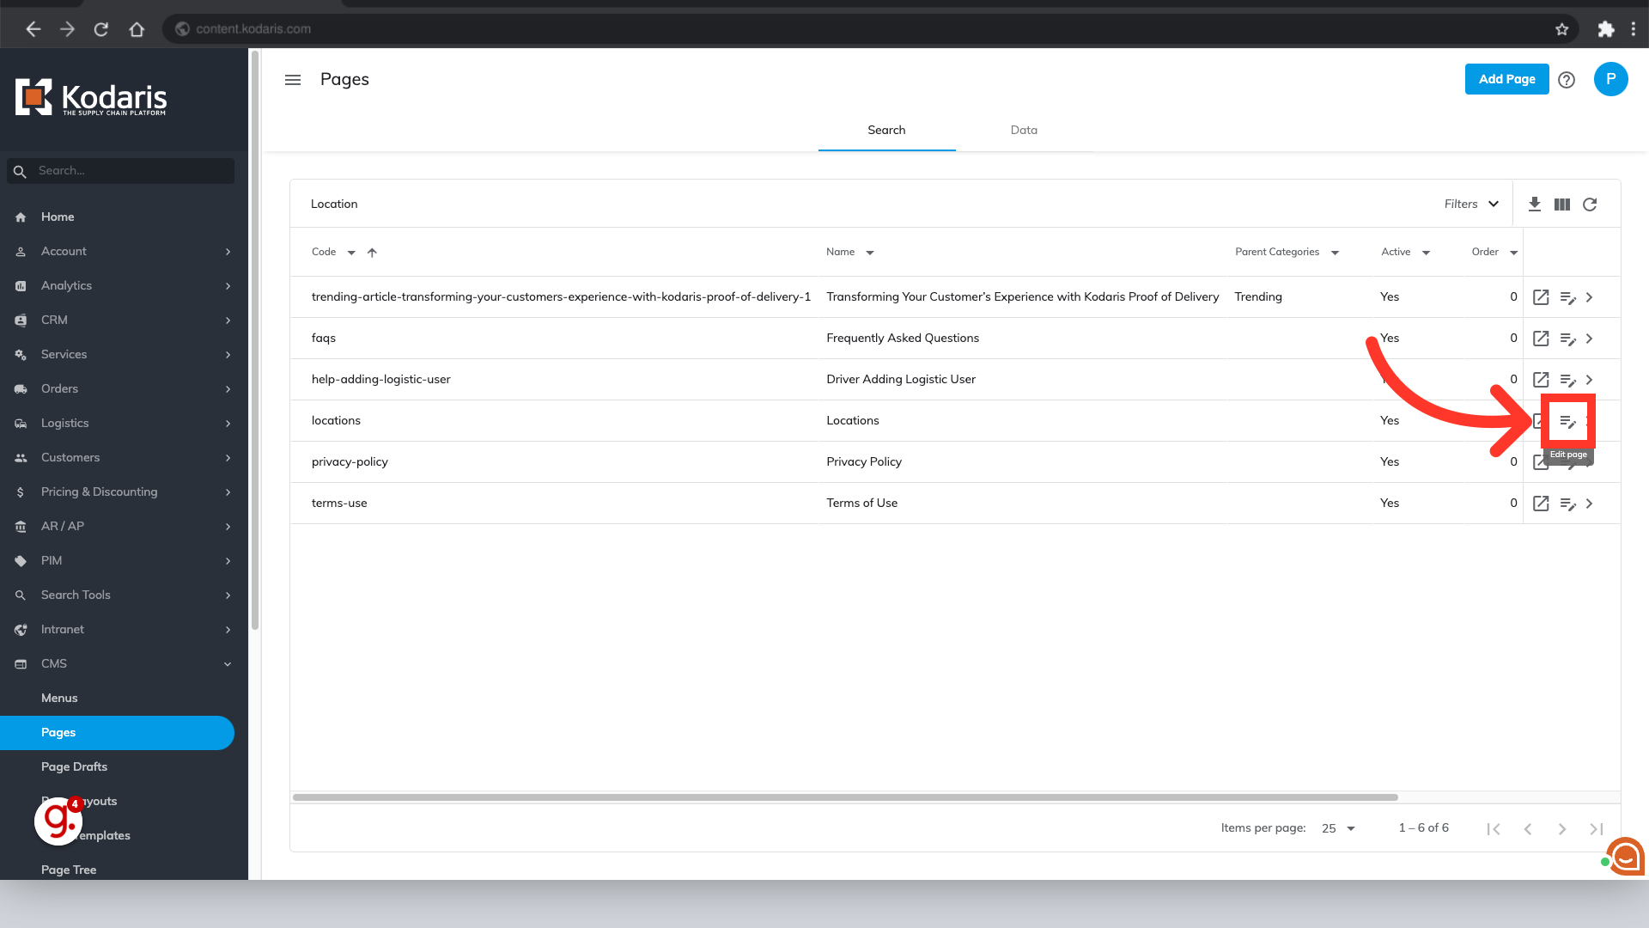The height and width of the screenshot is (928, 1649).
Task: Open Page Drafts in sidebar
Action: click(75, 767)
